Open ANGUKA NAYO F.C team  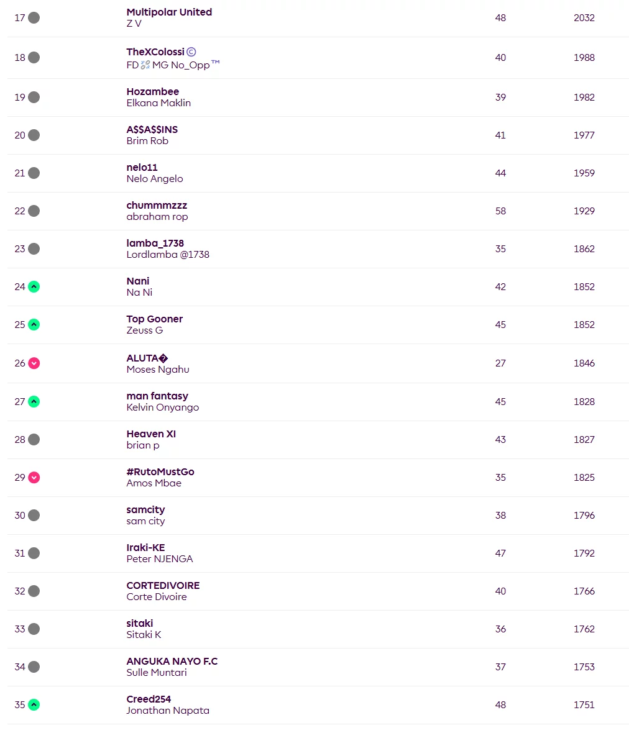click(172, 662)
